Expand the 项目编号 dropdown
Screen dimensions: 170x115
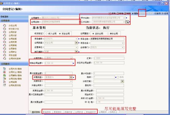(76, 39)
